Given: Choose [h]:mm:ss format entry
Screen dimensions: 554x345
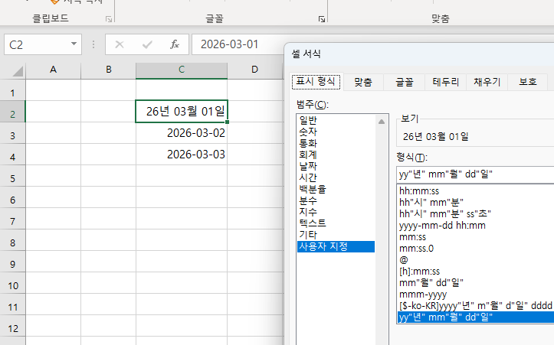Looking at the screenshot, I should [475, 272].
